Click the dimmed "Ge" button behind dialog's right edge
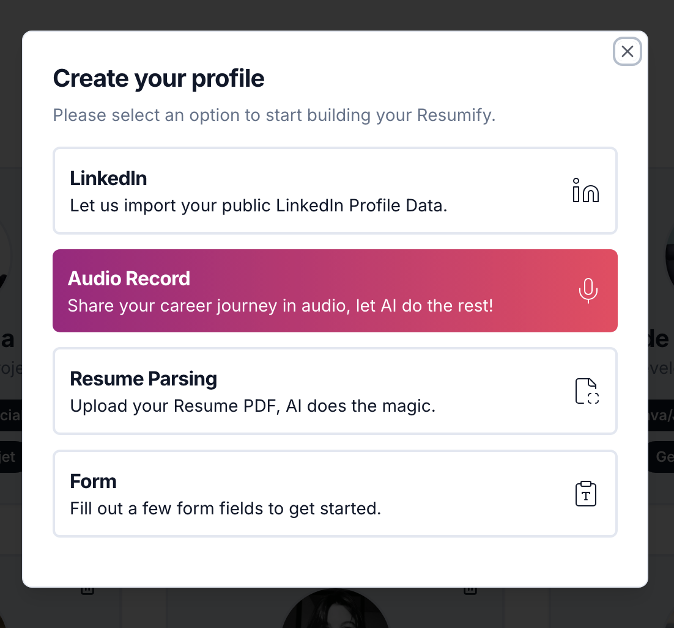The height and width of the screenshot is (628, 674). [664, 457]
